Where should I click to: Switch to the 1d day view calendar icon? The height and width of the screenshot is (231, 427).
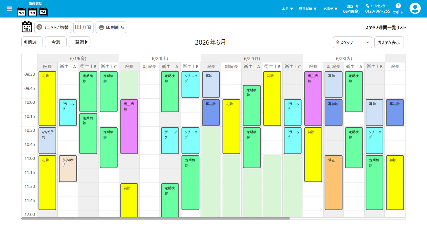pyautogui.click(x=21, y=12)
